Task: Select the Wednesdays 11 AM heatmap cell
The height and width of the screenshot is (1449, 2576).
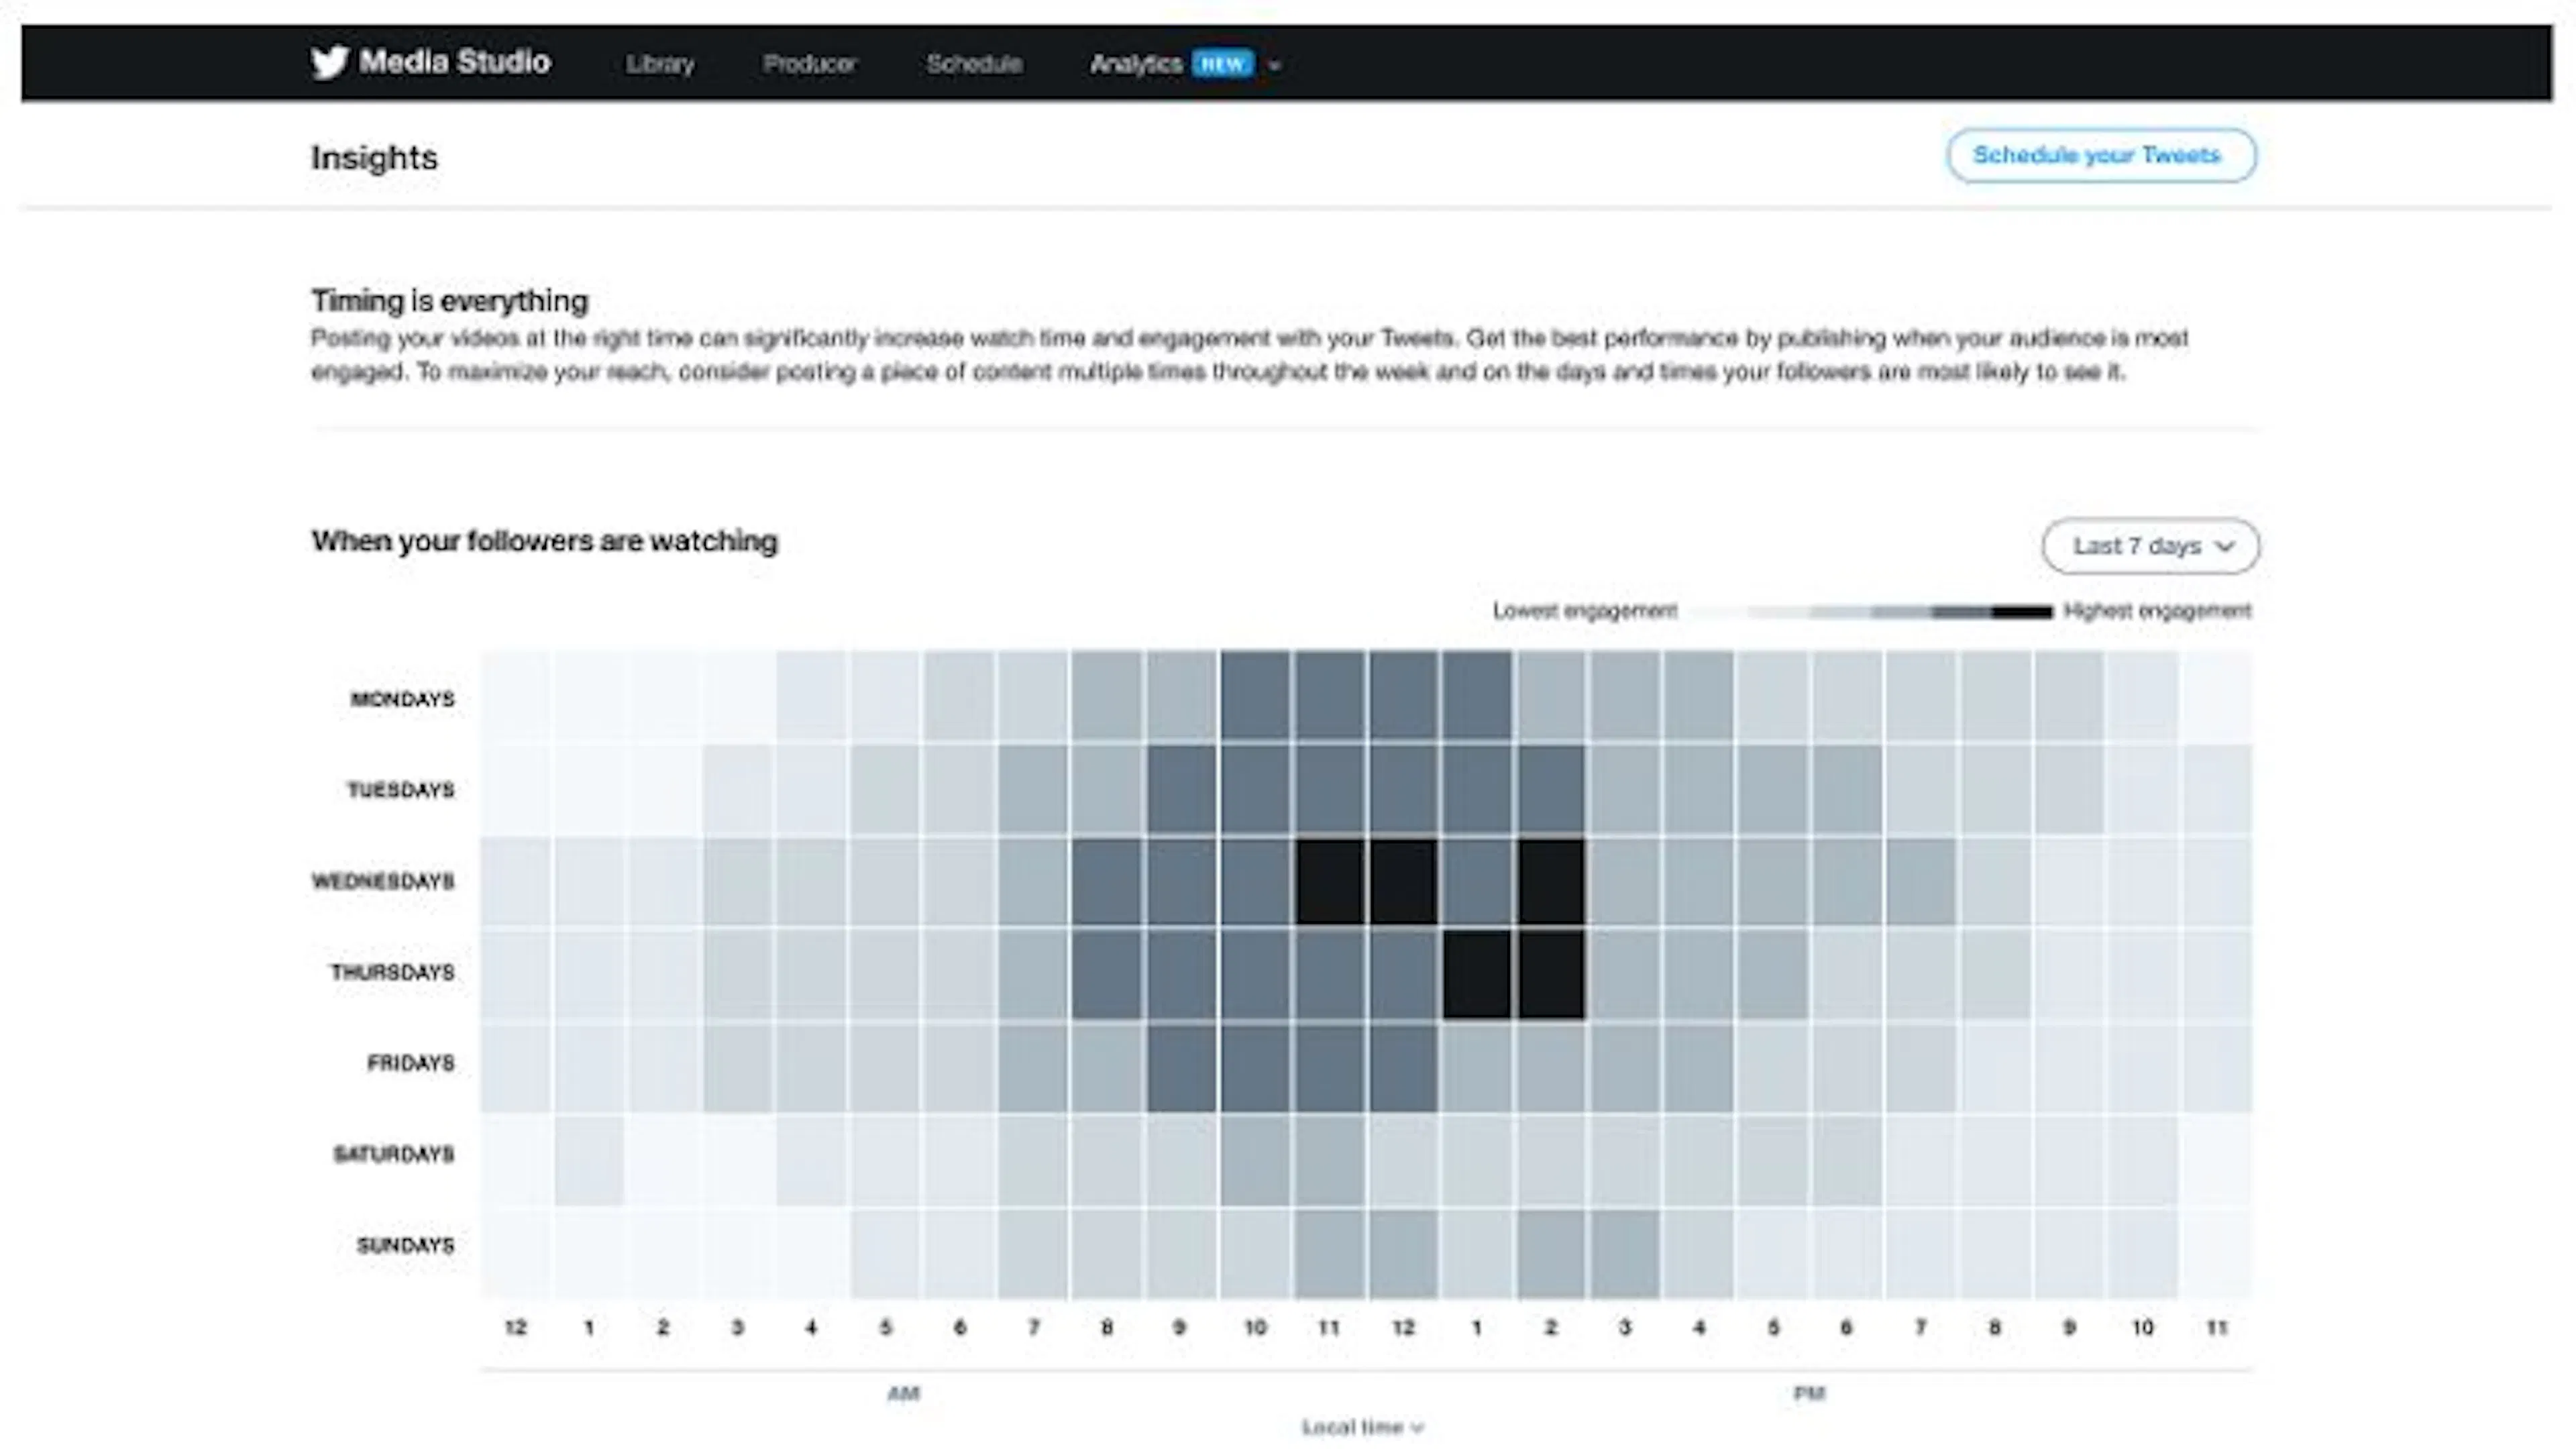Action: pyautogui.click(x=1329, y=881)
